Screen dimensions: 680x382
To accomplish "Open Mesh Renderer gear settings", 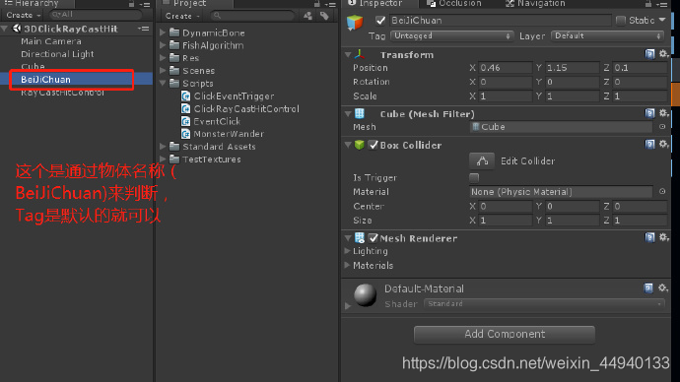I will click(663, 237).
